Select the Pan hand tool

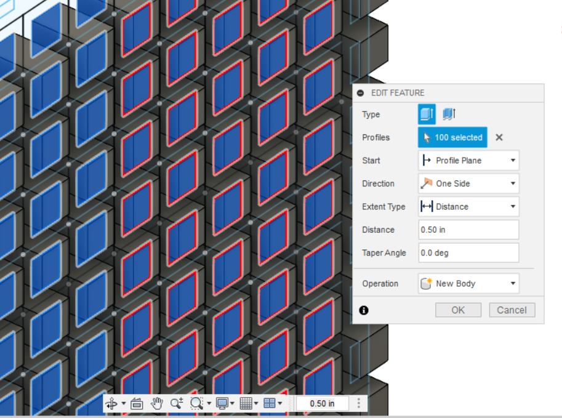(x=156, y=404)
